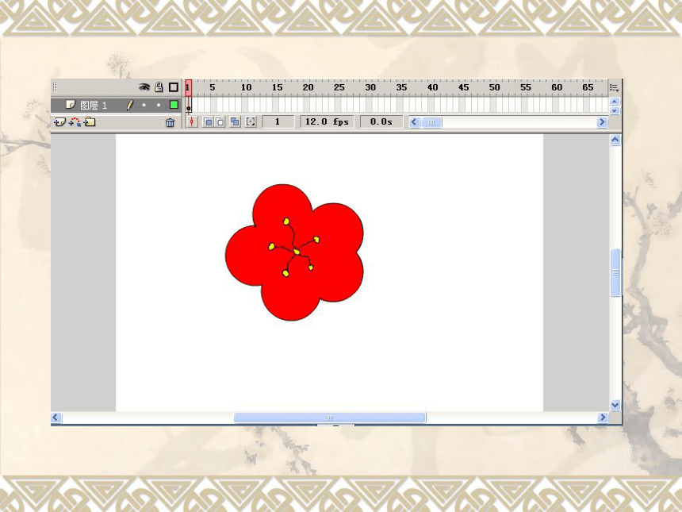The width and height of the screenshot is (682, 512).
Task: Click frame 45 on the timeline ruler
Action: click(x=464, y=87)
